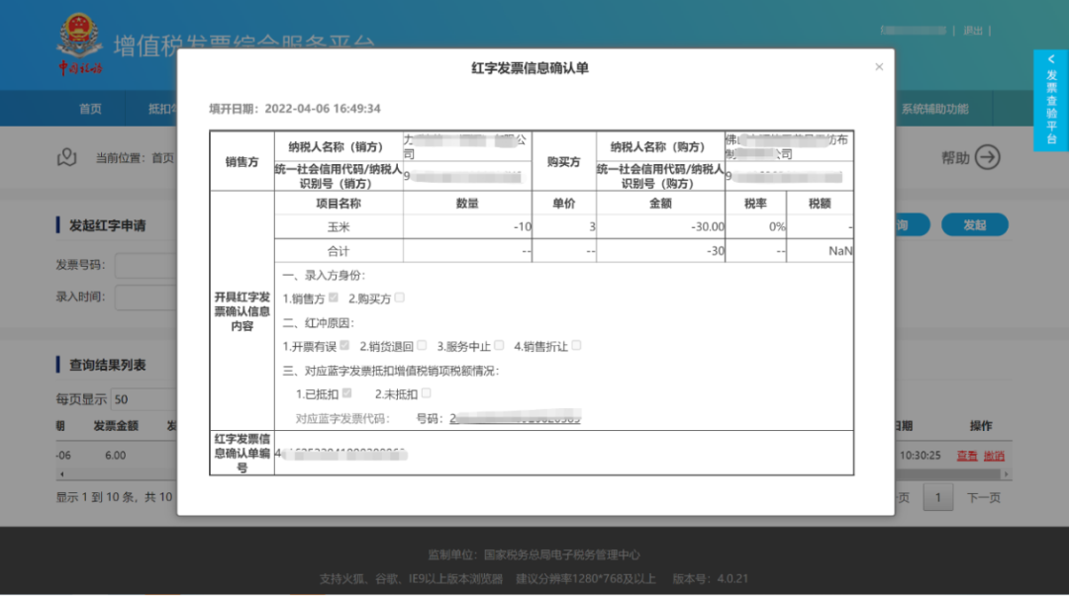1069x596 pixels.
Task: Click the location pin icon beside 当前位置
Action: click(x=66, y=157)
